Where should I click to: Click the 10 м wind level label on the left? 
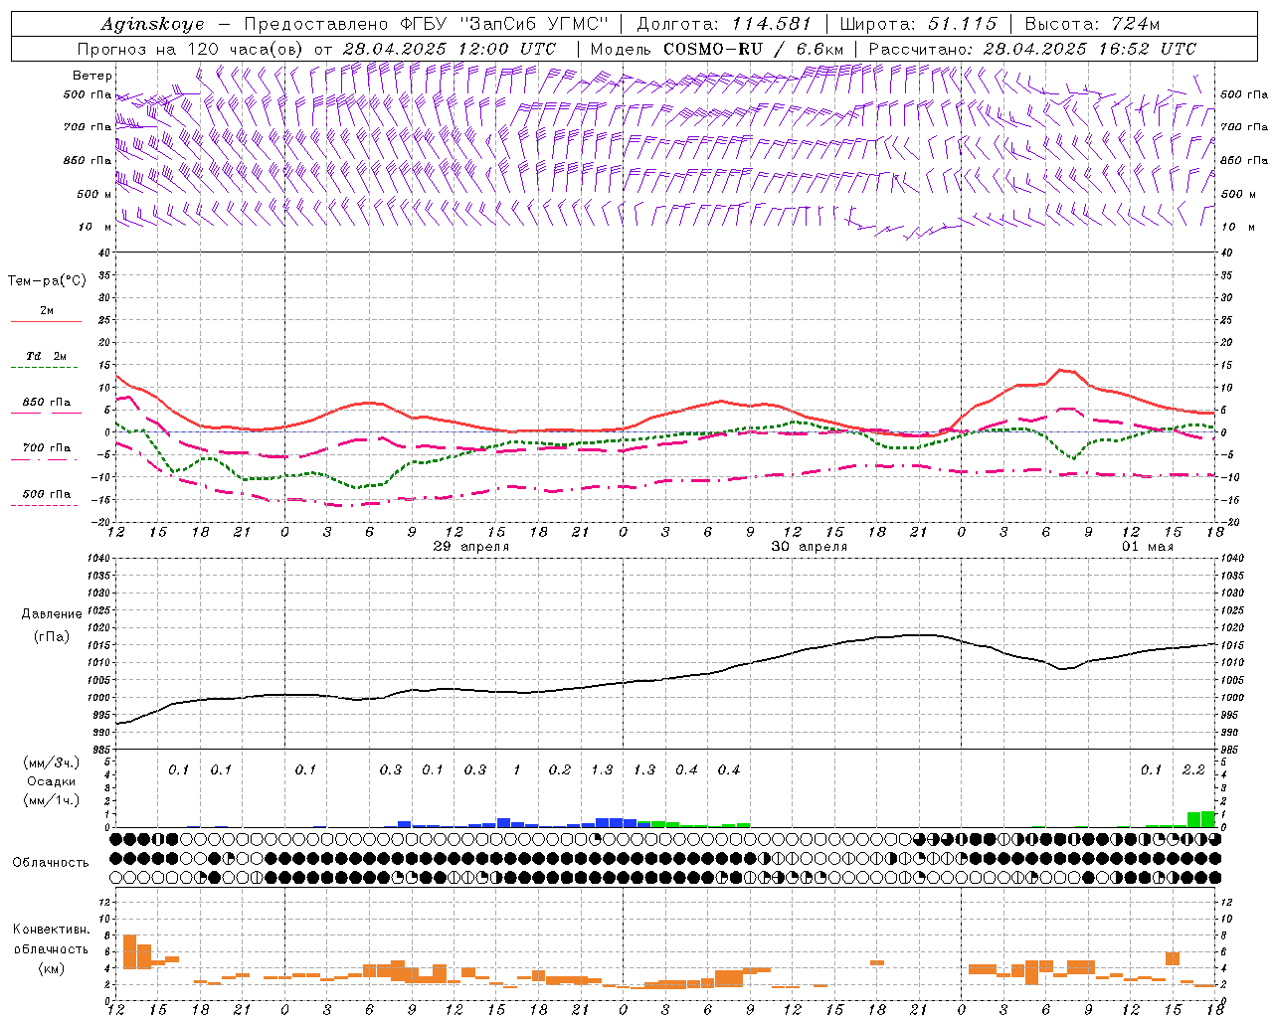[95, 227]
